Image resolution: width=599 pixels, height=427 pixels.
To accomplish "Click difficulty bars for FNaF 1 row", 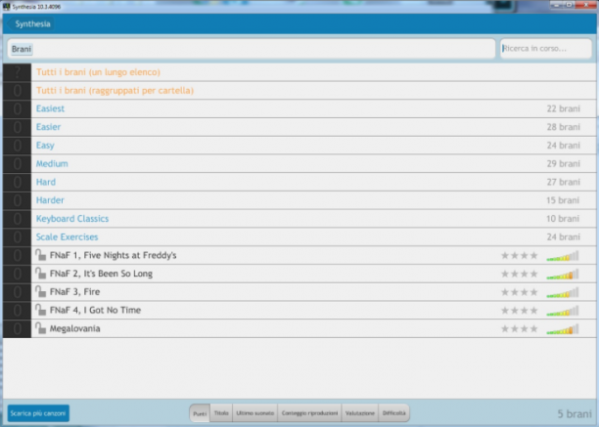I will pyautogui.click(x=563, y=256).
